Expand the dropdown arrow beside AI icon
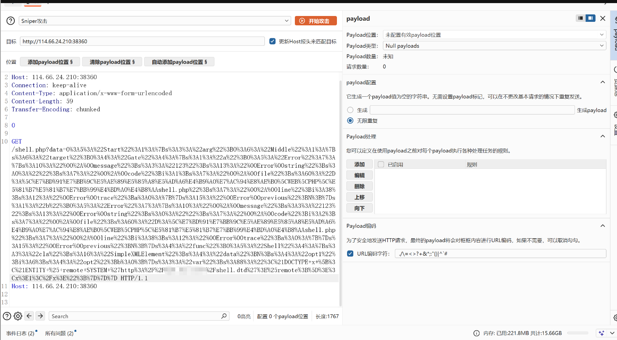Screen dimensions: 617x340 pyautogui.click(x=612, y=333)
